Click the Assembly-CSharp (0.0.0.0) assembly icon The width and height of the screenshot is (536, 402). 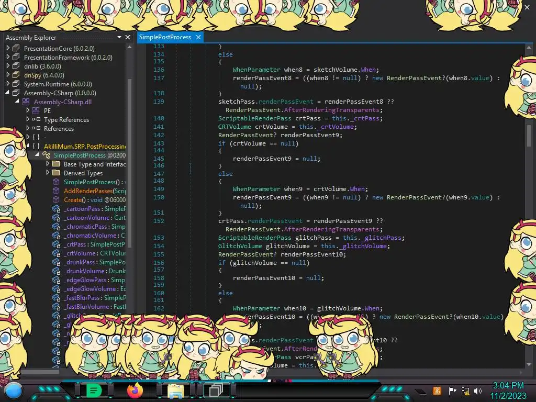tap(16, 93)
